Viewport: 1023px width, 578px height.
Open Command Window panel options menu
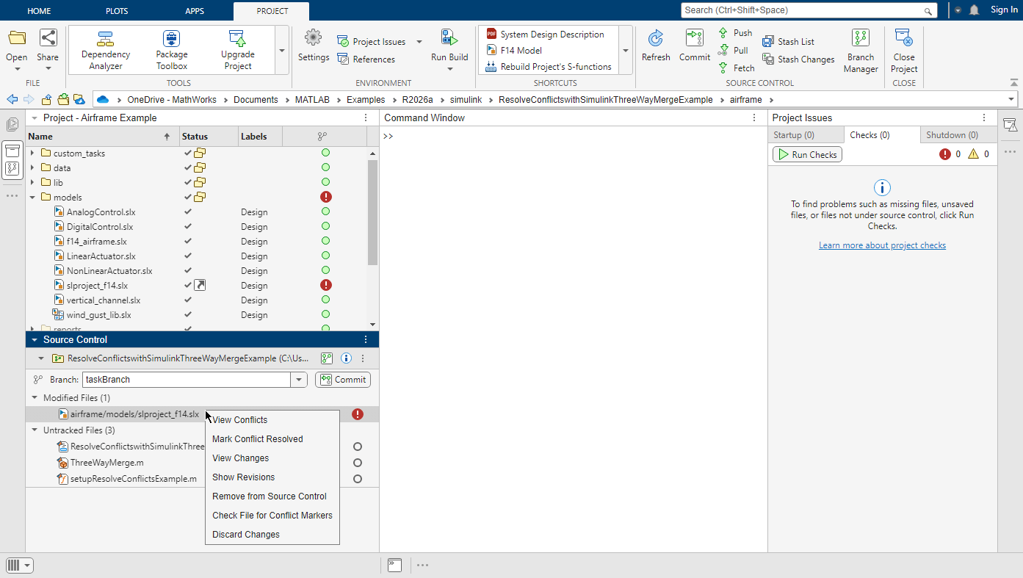tap(754, 118)
